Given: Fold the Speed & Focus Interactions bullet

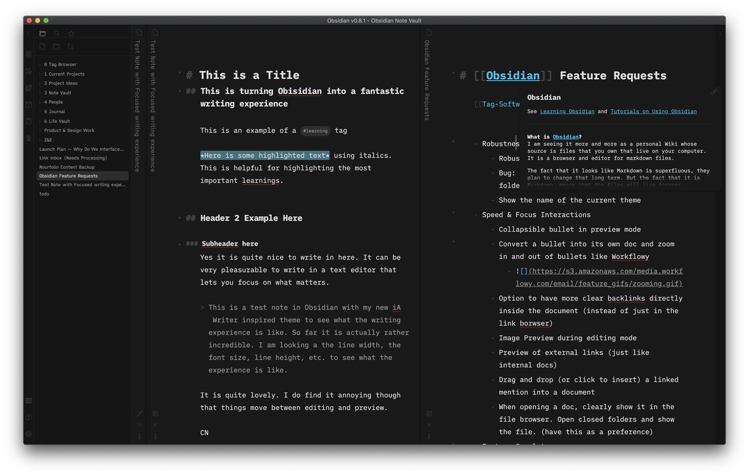Looking at the screenshot, I should [x=453, y=213].
